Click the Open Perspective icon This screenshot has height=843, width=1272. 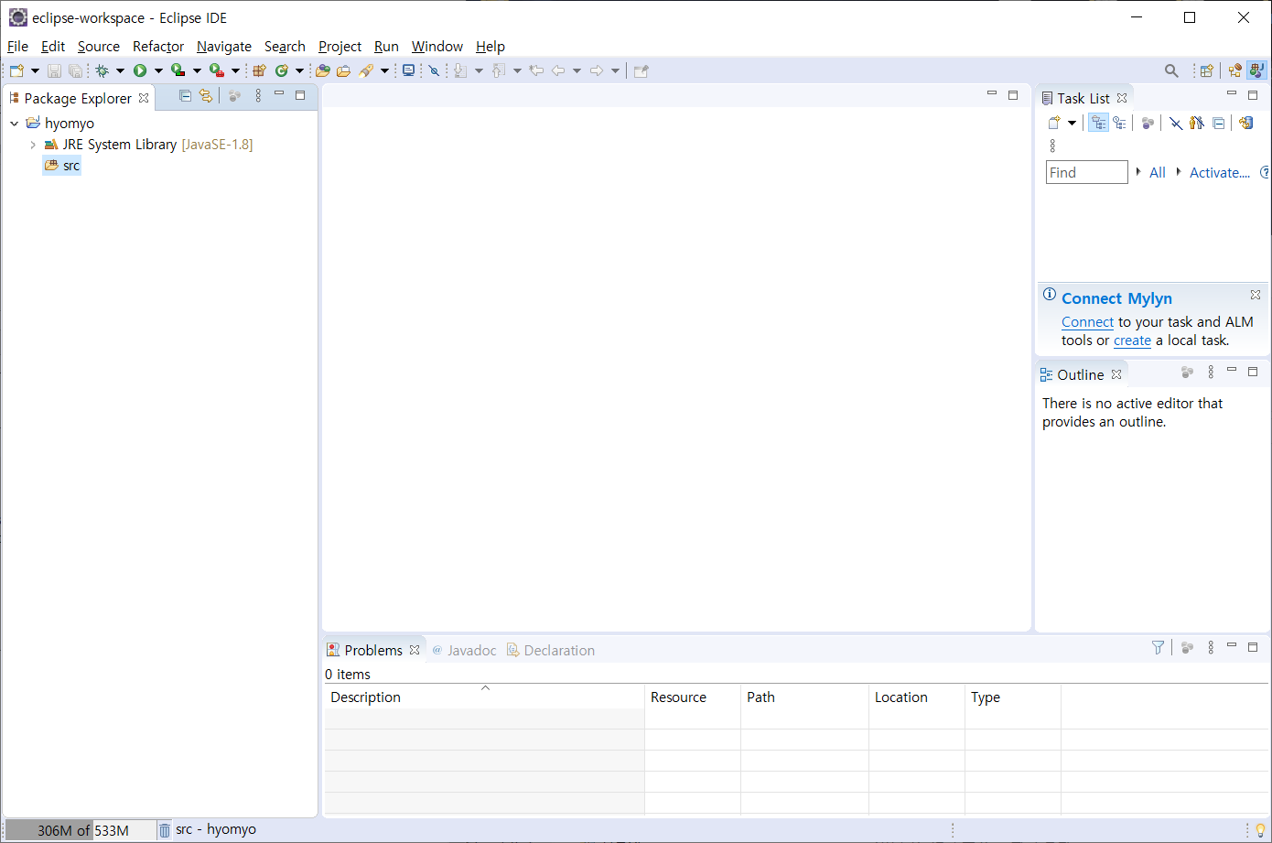coord(1207,70)
